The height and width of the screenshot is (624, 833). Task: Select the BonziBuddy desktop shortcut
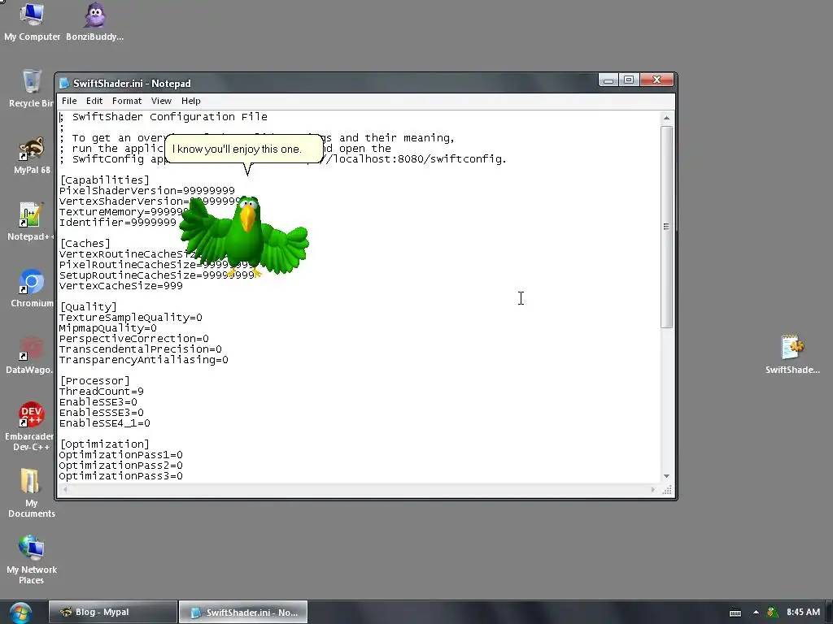(94, 22)
